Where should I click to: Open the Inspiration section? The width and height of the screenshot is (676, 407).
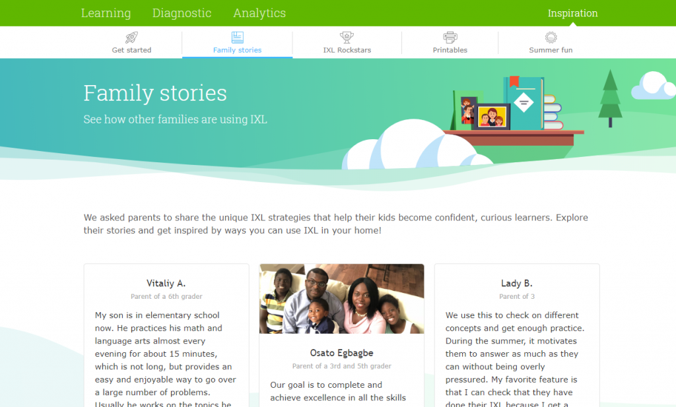click(572, 13)
